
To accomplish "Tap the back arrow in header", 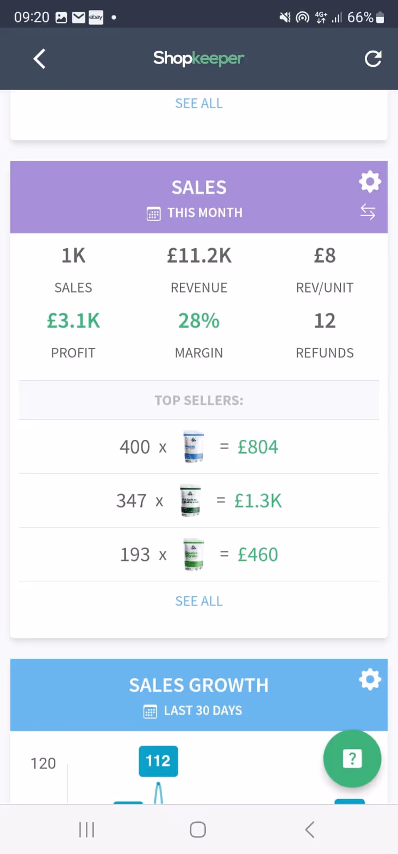I will 39,59.
